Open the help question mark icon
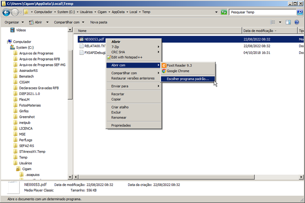 coord(296,22)
